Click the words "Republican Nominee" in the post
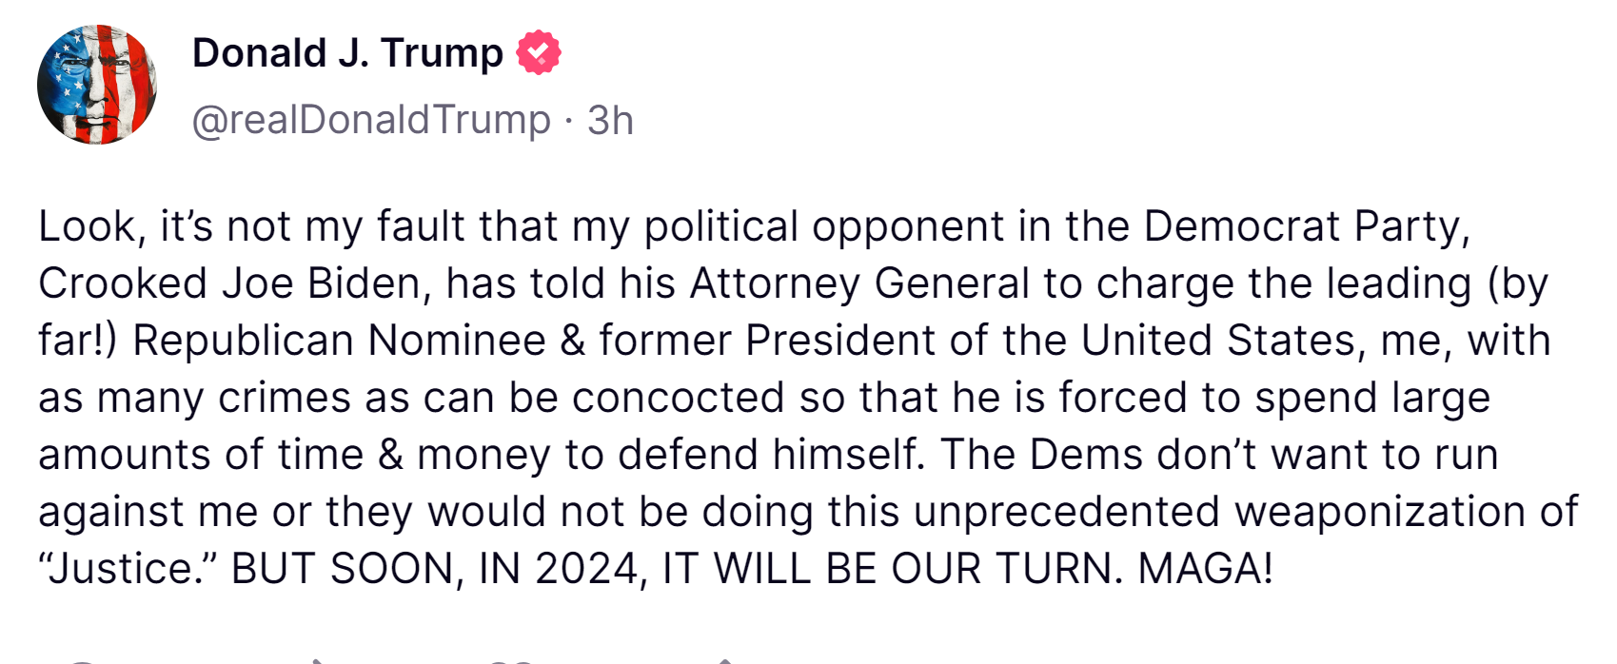The height and width of the screenshot is (664, 1617). tap(339, 341)
